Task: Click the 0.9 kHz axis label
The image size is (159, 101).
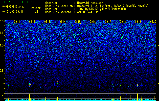Action: coord(2,58)
